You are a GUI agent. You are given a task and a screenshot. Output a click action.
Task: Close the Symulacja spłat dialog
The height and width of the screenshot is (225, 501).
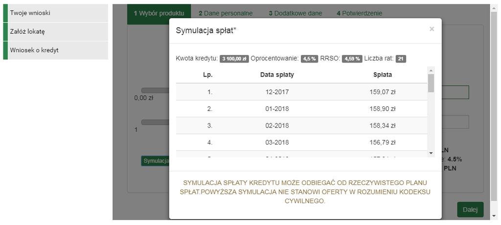[432, 29]
